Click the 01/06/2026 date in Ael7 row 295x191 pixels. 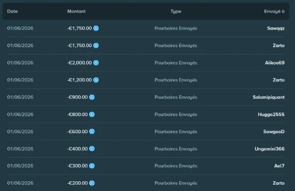pyautogui.click(x=20, y=166)
